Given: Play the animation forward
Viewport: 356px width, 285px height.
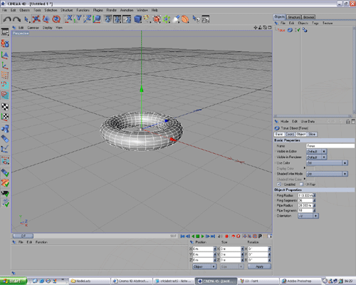Looking at the screenshot, I should pos(203,236).
